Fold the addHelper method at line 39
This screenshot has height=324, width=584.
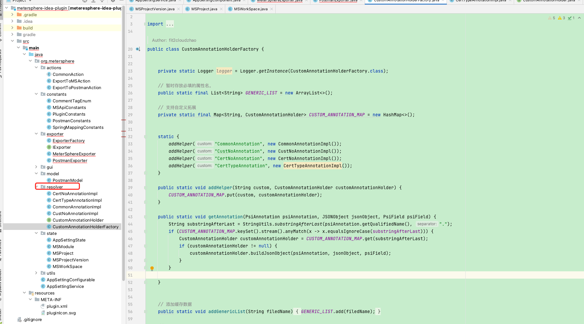[145, 188]
